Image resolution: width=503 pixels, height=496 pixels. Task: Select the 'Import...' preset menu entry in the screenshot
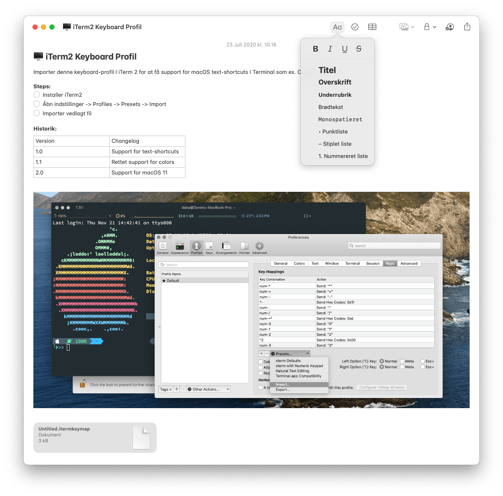tap(299, 384)
